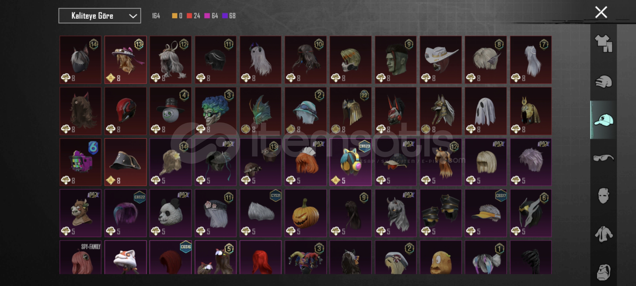Select the panda head mask item
Viewport: 636px width, 286px height.
point(170,213)
